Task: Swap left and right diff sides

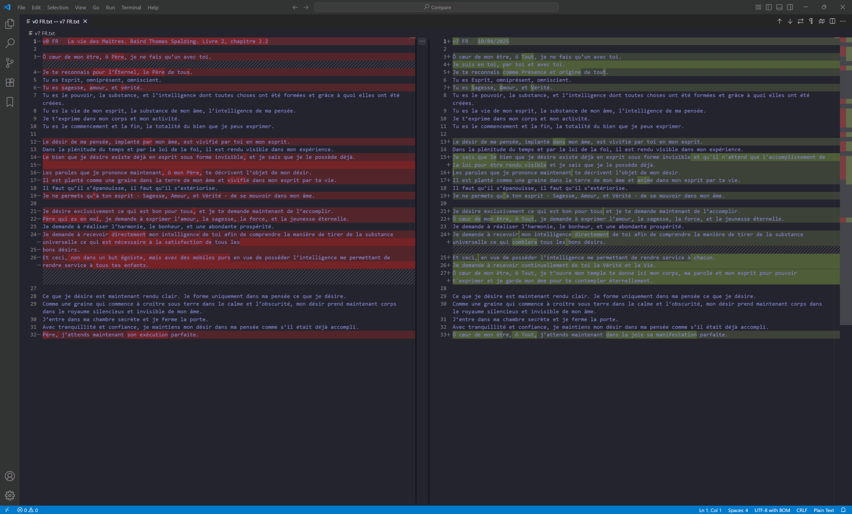Action: (x=800, y=21)
